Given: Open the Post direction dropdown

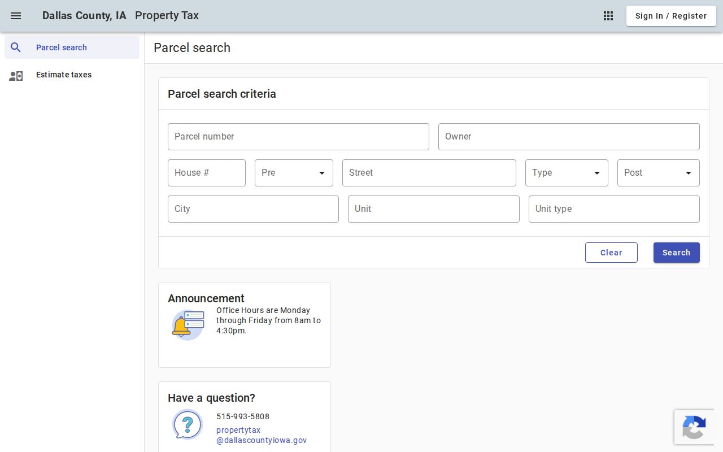Looking at the screenshot, I should (659, 173).
